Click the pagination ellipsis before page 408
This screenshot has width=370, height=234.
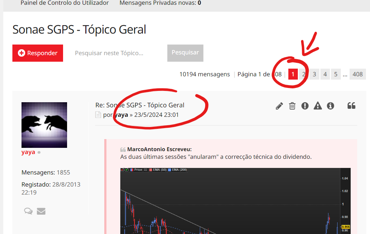[x=345, y=75]
